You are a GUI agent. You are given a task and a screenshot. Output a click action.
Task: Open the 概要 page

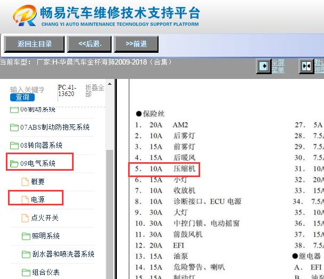point(38,181)
